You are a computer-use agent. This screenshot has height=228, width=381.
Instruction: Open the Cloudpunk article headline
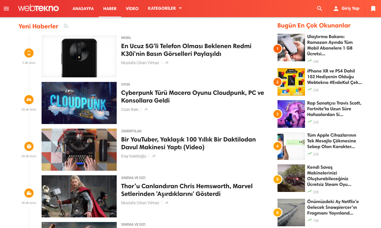pos(192,97)
